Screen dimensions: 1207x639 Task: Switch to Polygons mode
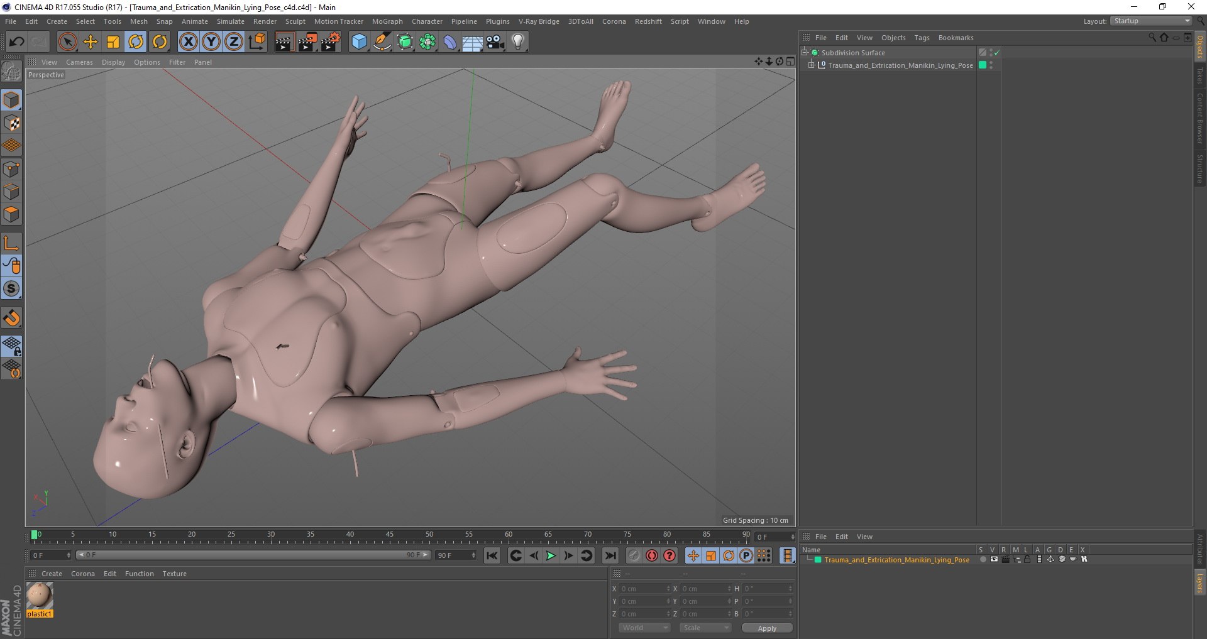tap(11, 214)
